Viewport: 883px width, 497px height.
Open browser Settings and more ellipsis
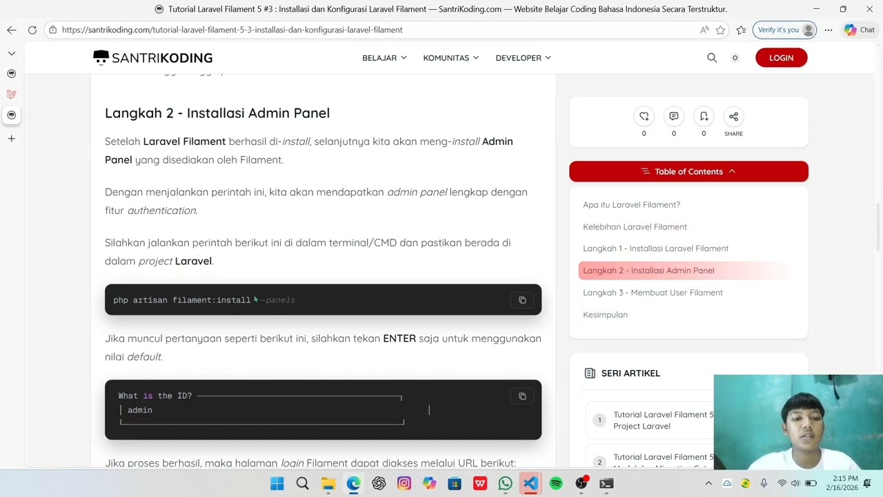click(x=829, y=30)
